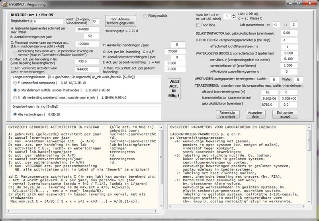This screenshot has width=319, height=221.
Task: Edit effectiviteit luchtfiltersysteem s field
Action: click(x=289, y=47)
